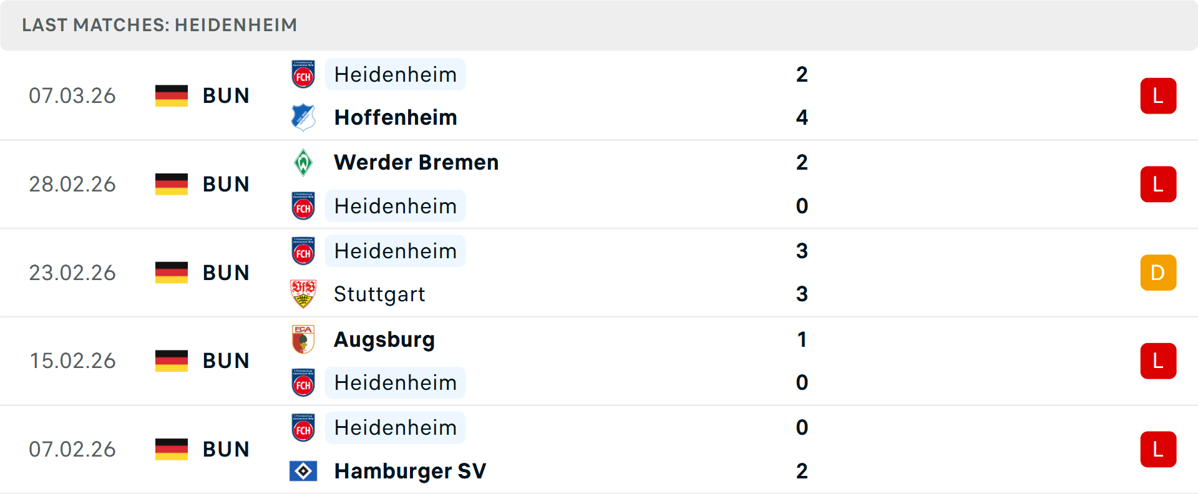Click the Werder Bremen club crest
Viewport: 1198px width, 494px height.
[x=303, y=162]
